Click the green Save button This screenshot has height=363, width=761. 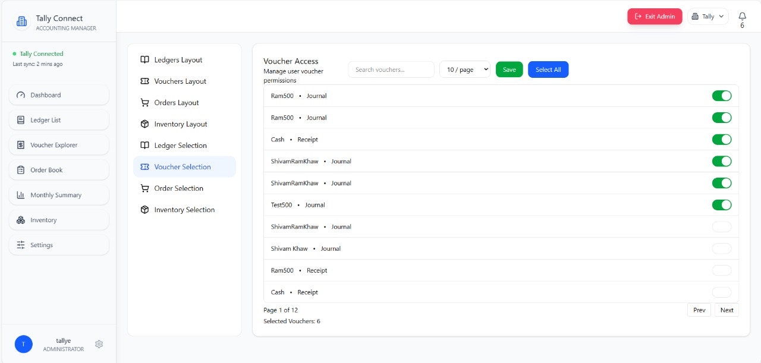pos(510,70)
